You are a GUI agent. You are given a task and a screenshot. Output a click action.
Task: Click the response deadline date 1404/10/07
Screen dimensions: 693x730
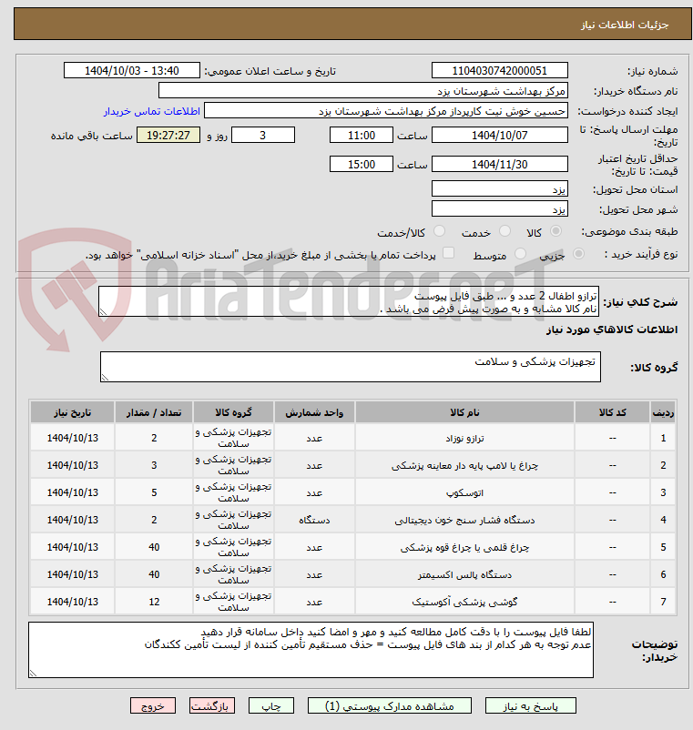500,135
